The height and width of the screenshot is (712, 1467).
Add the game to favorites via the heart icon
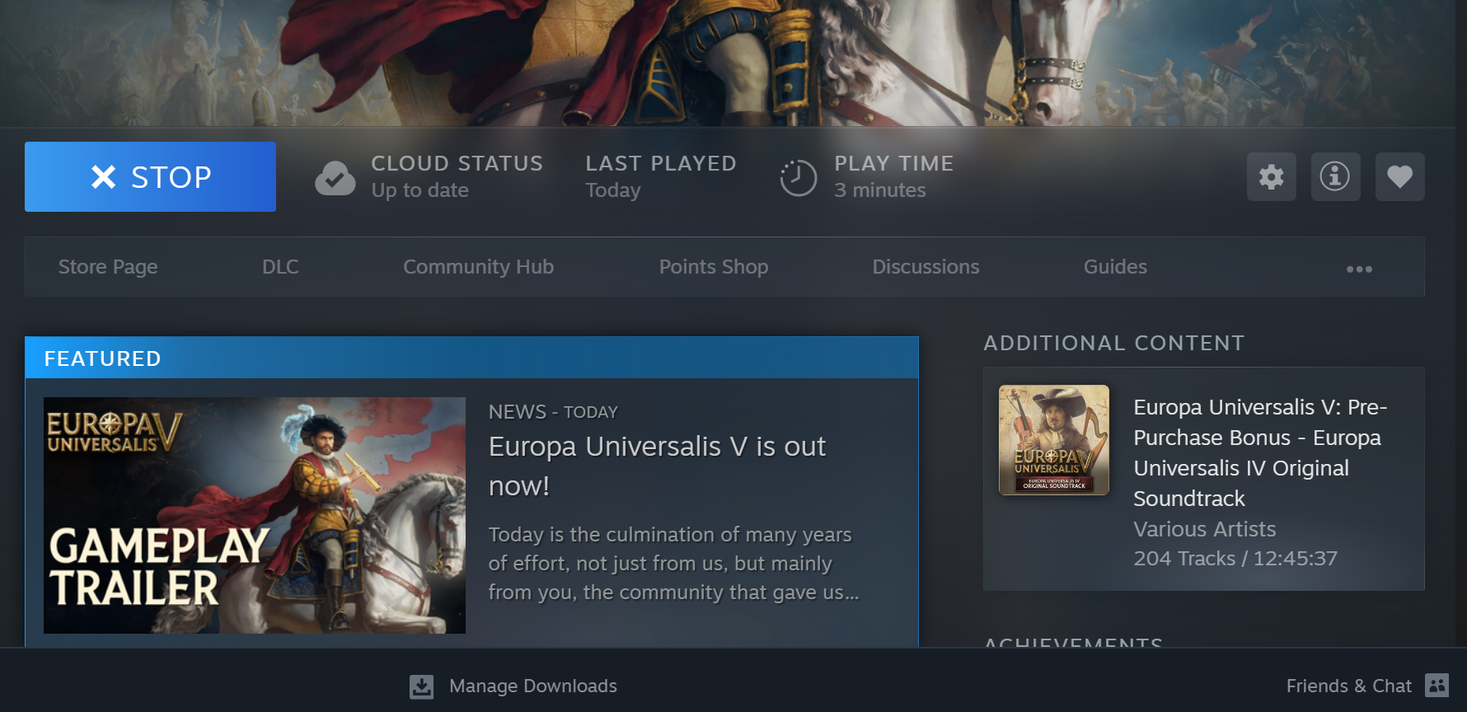(1399, 176)
